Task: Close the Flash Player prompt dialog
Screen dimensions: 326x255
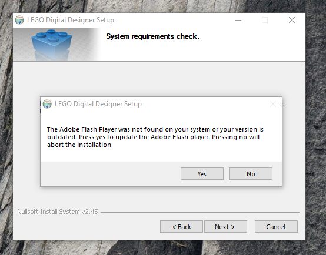Action: coord(273,104)
